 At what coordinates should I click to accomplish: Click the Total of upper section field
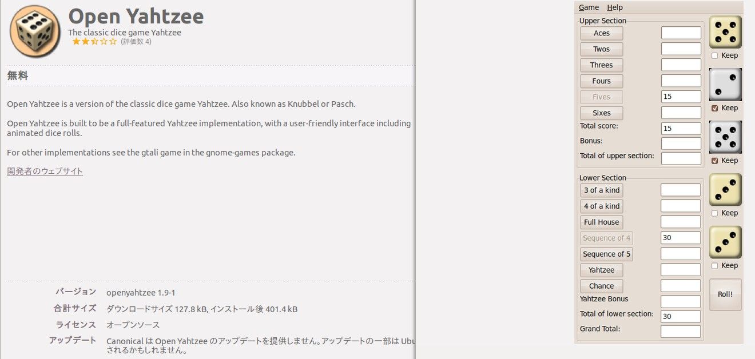(x=681, y=158)
